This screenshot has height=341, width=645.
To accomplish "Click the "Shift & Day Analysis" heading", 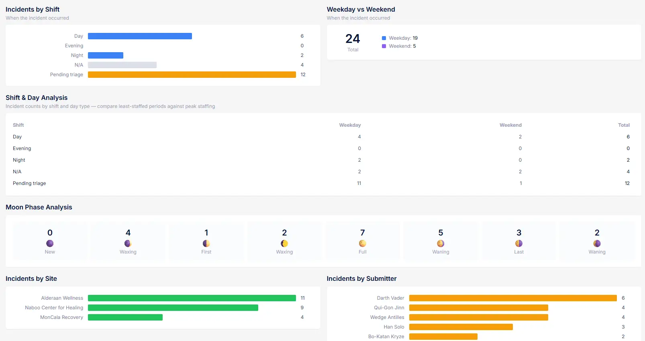I will [x=37, y=97].
